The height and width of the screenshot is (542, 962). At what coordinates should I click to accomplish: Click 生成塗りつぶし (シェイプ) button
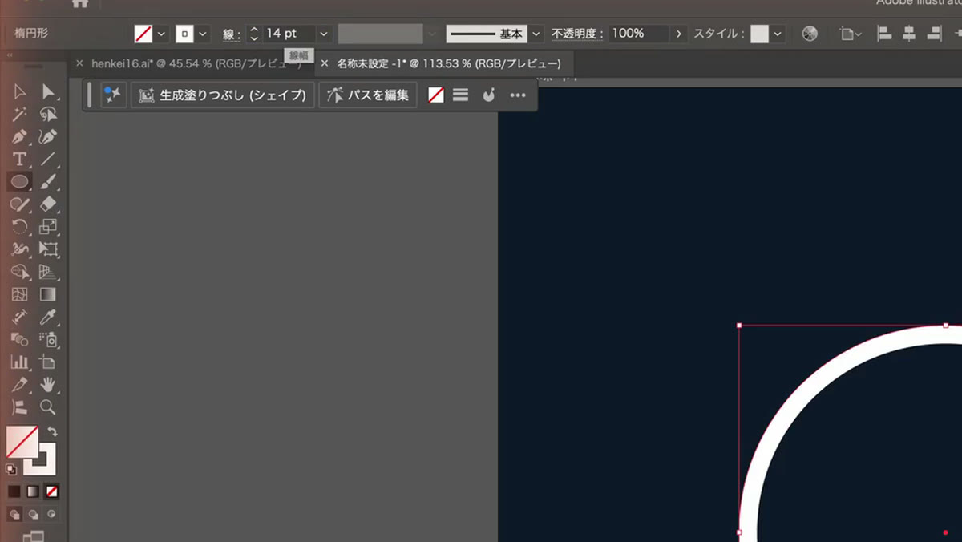pyautogui.click(x=223, y=95)
